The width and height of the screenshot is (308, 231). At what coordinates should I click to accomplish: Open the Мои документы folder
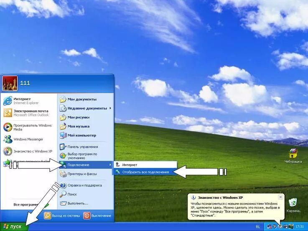pos(86,99)
